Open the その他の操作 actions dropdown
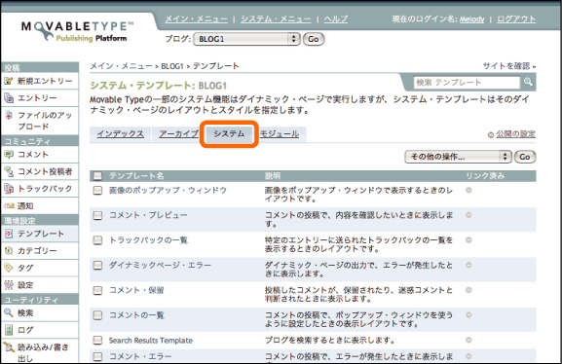562x364 pixels. click(458, 157)
